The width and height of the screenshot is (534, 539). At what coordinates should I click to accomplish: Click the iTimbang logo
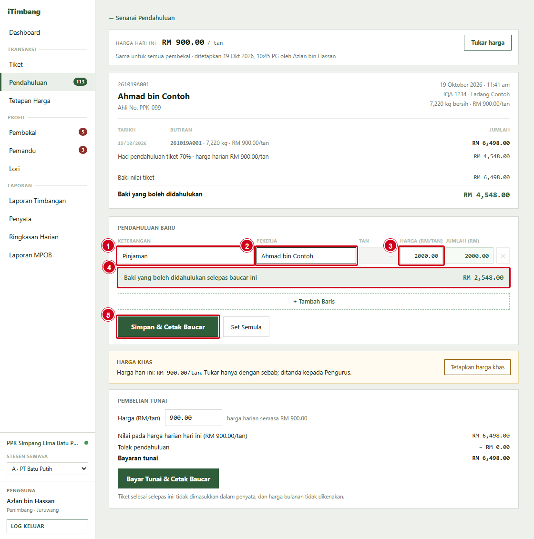(24, 12)
